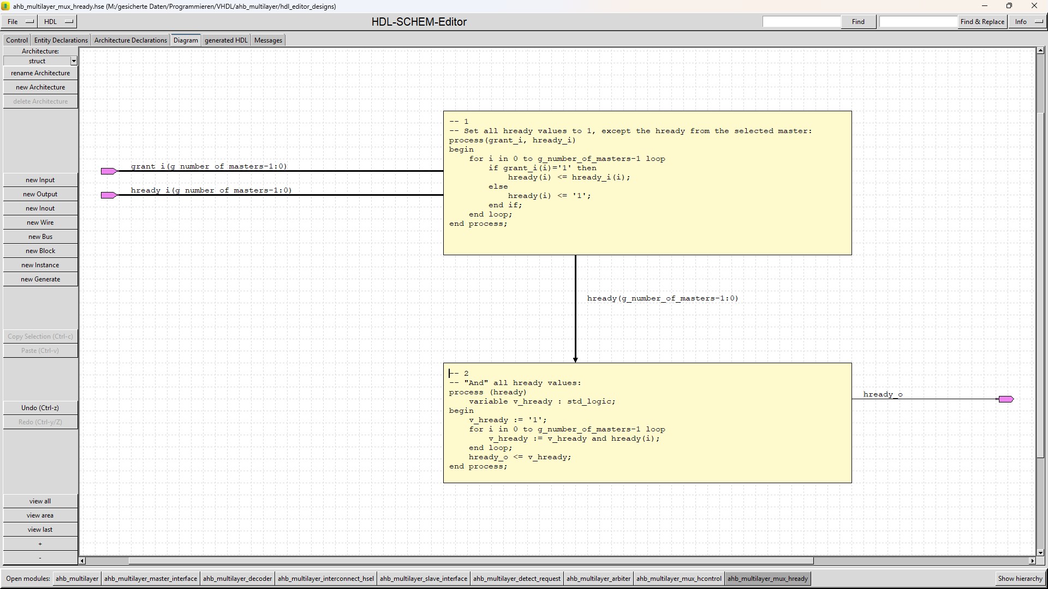Click the horizontal scrollbar left arrow
Viewport: 1048px width, 589px height.
click(82, 561)
